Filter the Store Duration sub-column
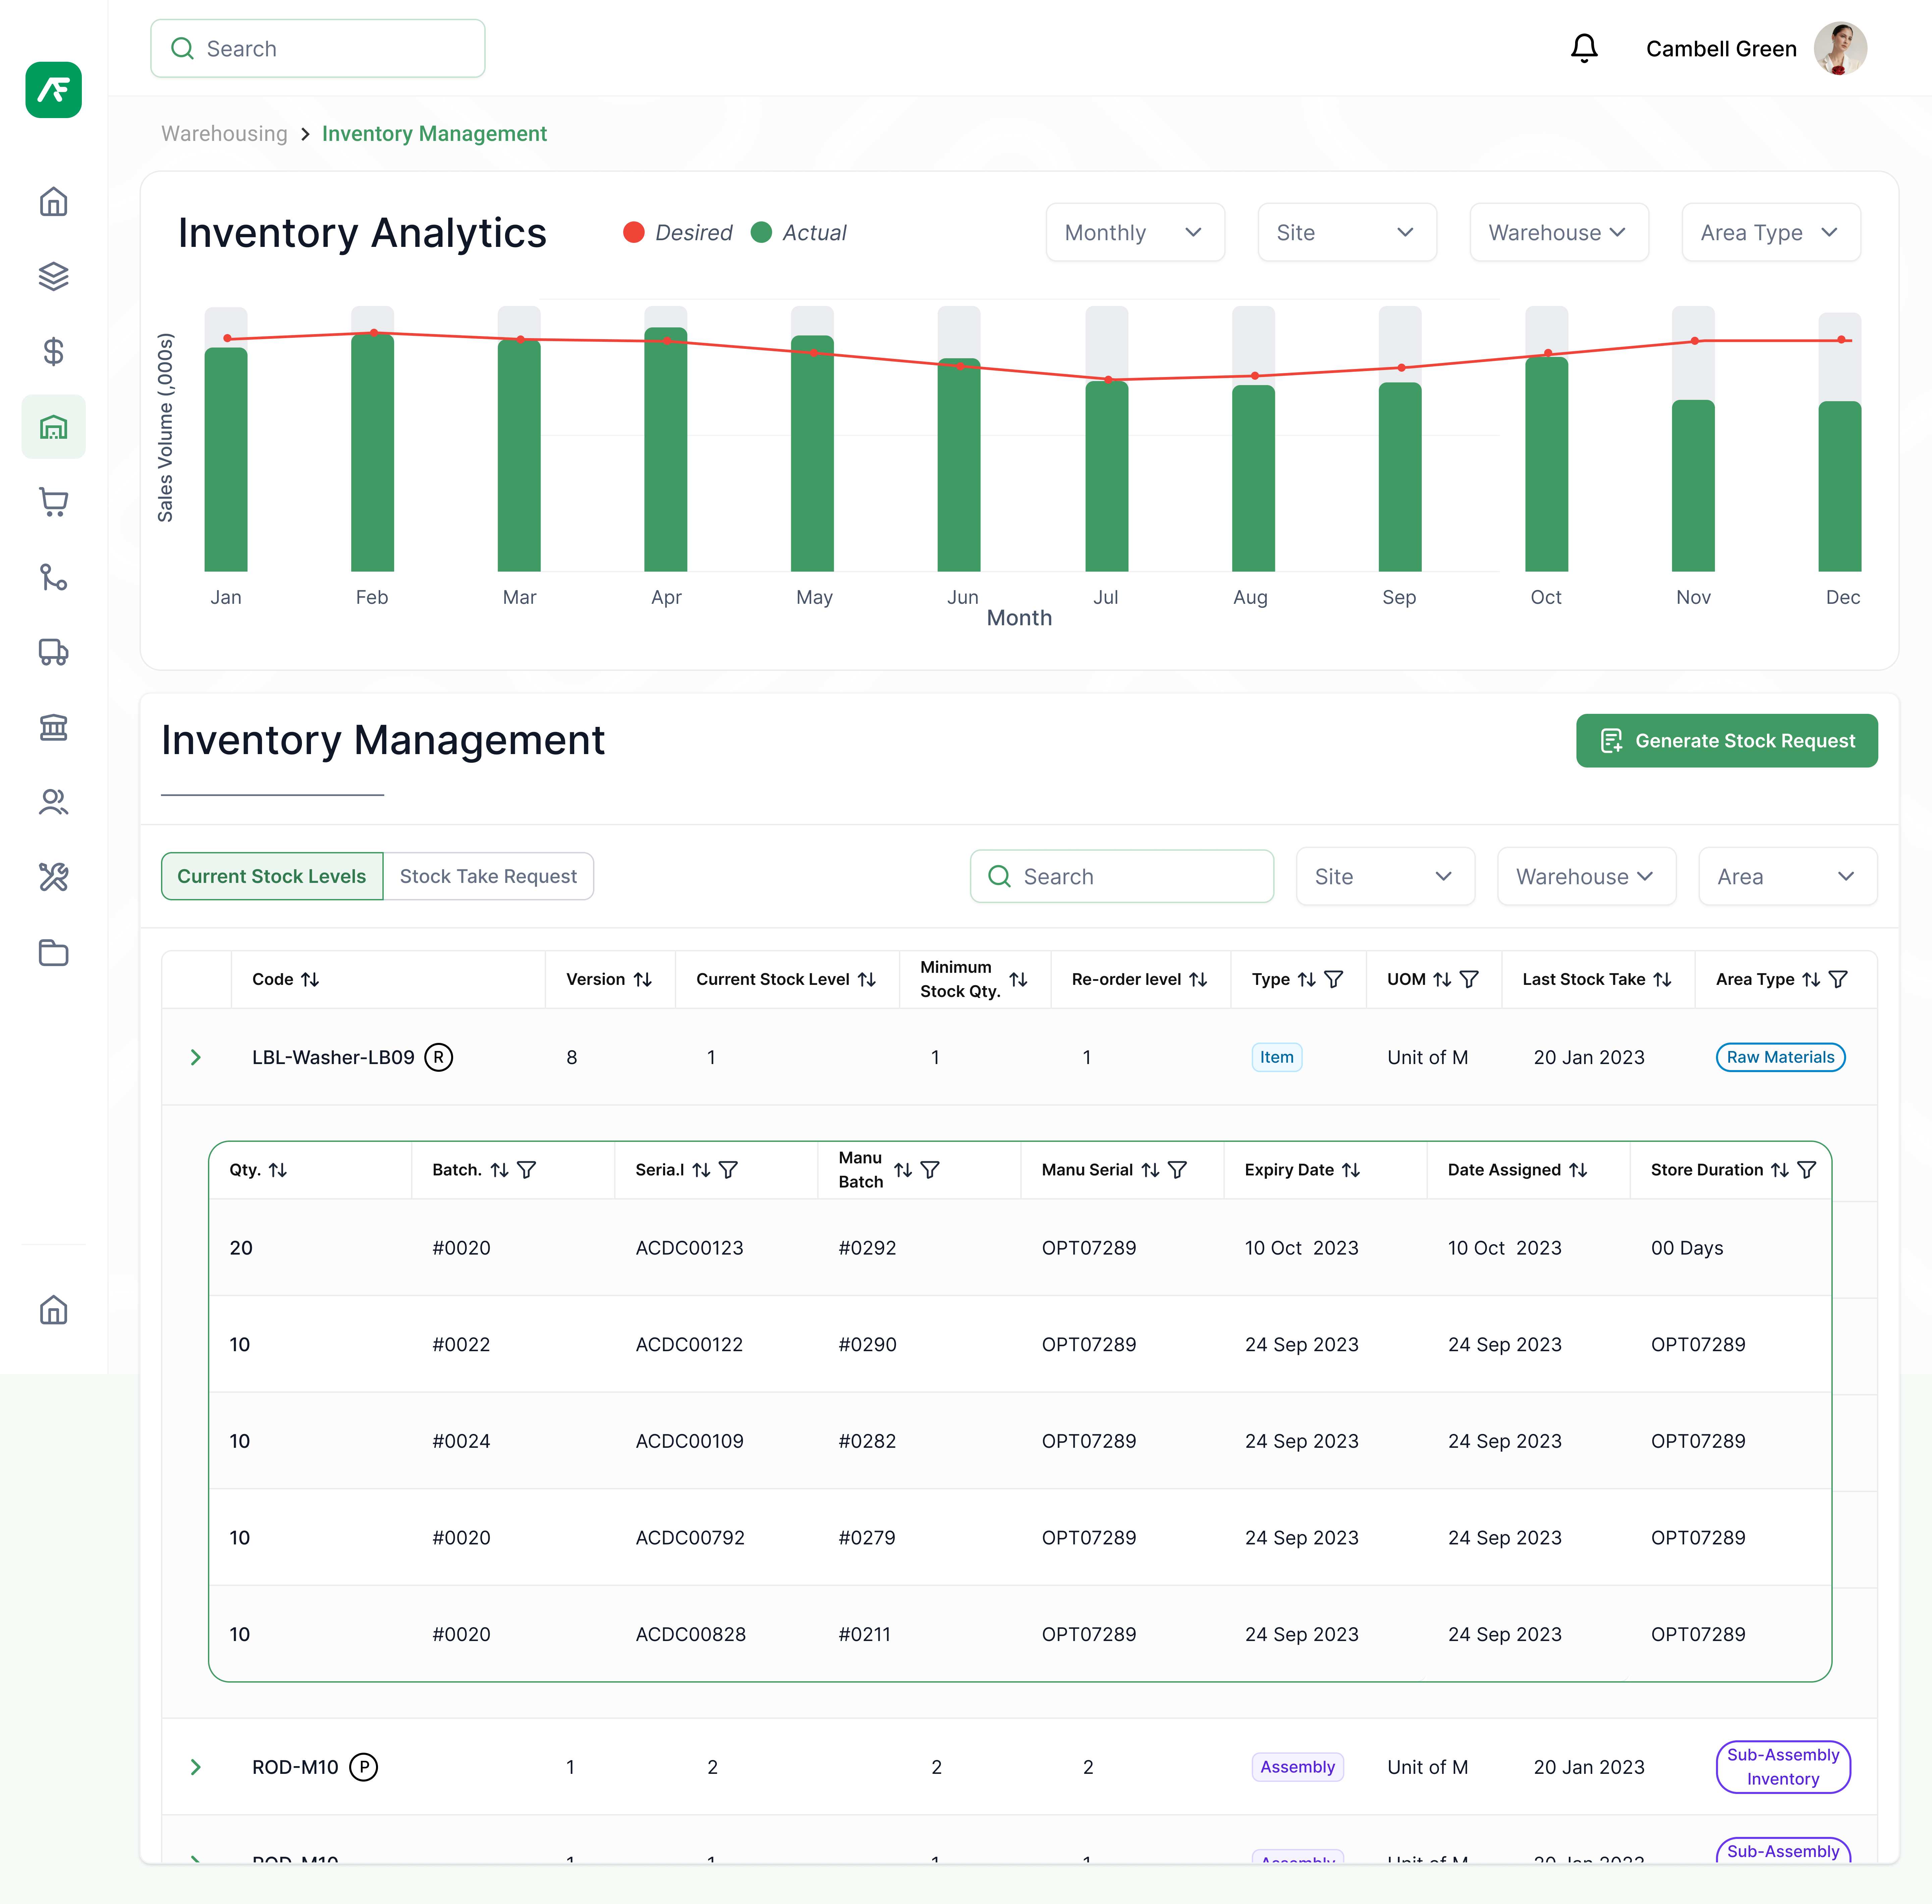This screenshot has width=1932, height=1904. 1807,1170
